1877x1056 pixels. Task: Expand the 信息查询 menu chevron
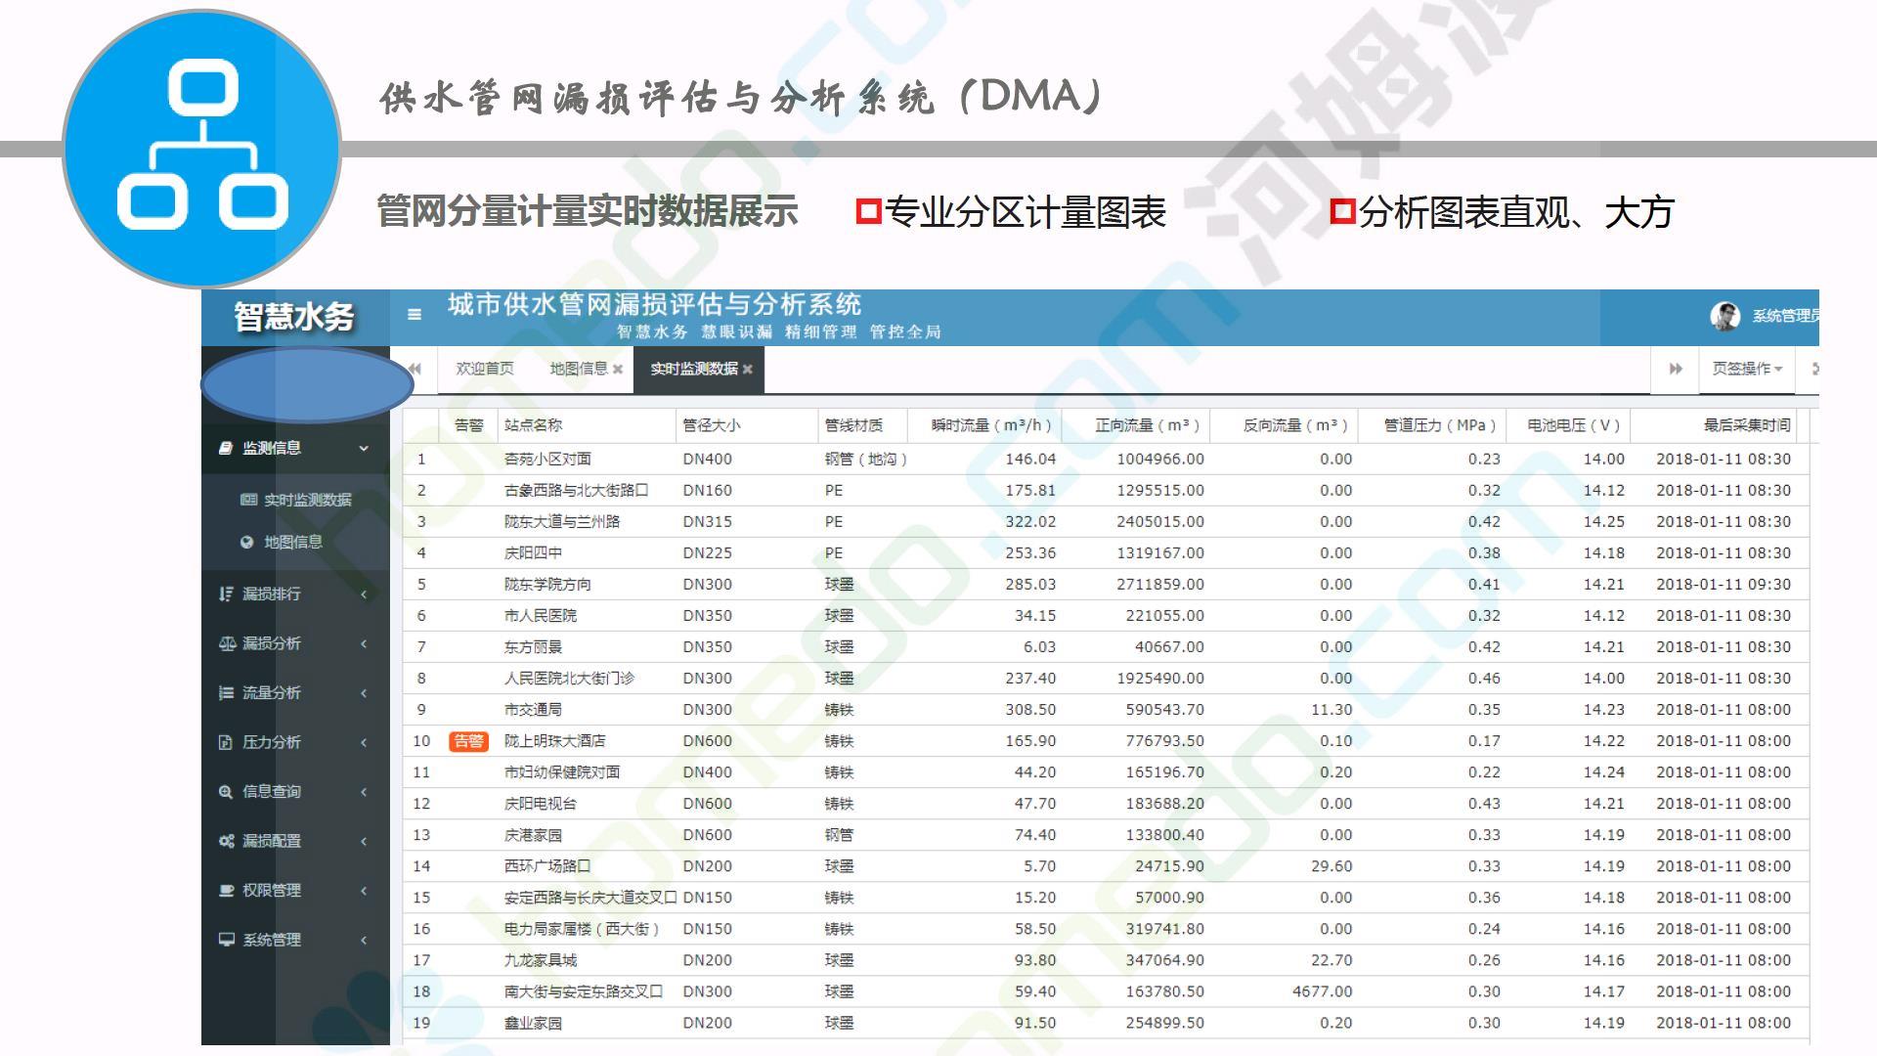364,791
